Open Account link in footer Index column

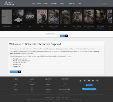(16, 92)
